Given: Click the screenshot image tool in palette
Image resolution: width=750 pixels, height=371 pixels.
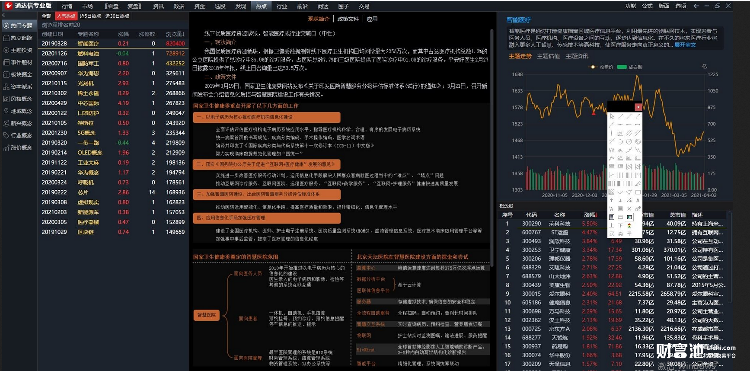Looking at the screenshot, I should (x=629, y=217).
